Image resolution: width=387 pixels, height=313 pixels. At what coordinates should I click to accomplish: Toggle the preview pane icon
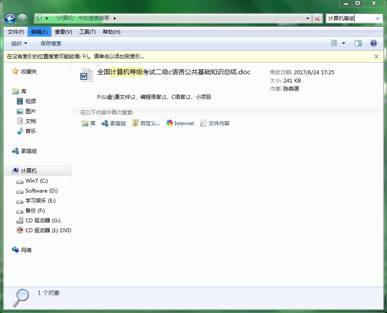click(x=358, y=43)
